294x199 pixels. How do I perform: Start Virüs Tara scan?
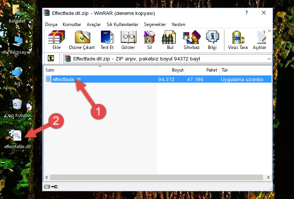coord(238,40)
